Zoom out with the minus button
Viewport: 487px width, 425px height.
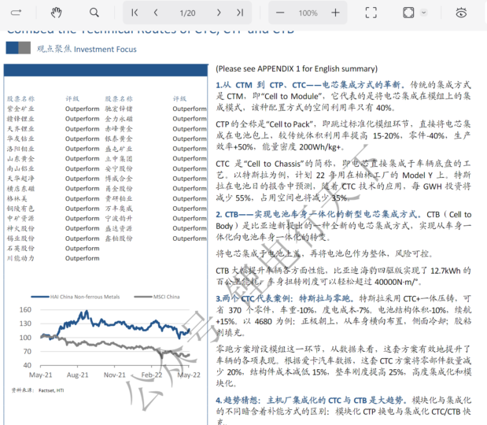coord(280,13)
